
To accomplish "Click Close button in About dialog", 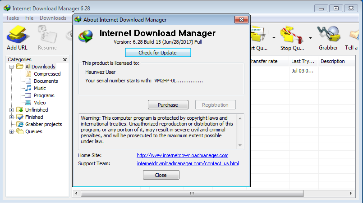I will tap(161, 175).
